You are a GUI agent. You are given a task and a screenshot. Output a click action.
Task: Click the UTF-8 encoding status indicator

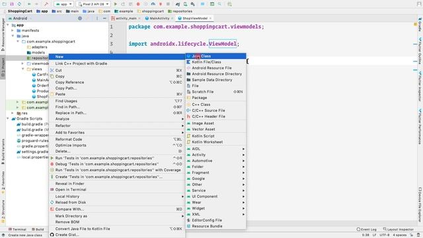click(x=384, y=235)
